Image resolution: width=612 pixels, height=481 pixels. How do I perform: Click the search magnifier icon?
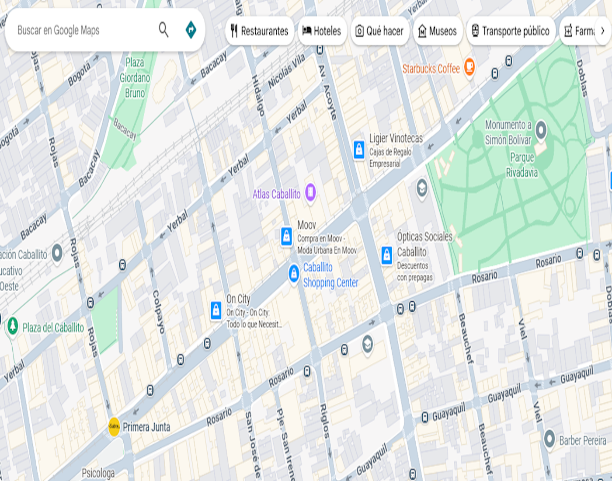(x=163, y=30)
